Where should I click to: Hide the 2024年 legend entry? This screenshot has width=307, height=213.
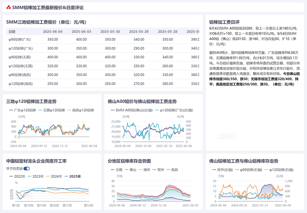click(x=54, y=177)
